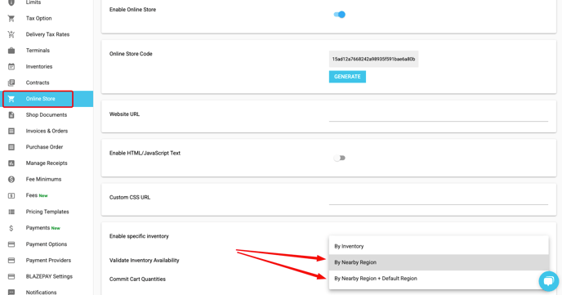The width and height of the screenshot is (562, 295).
Task: Click the GENERATE button
Action: tap(347, 77)
